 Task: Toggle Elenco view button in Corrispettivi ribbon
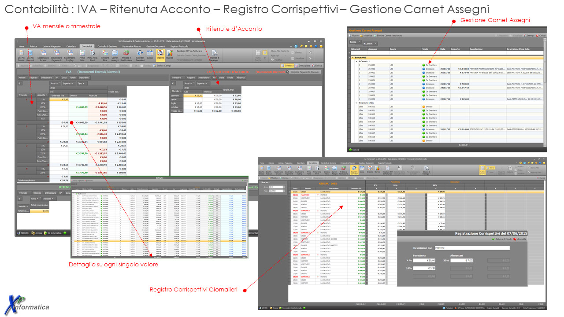click(490, 168)
